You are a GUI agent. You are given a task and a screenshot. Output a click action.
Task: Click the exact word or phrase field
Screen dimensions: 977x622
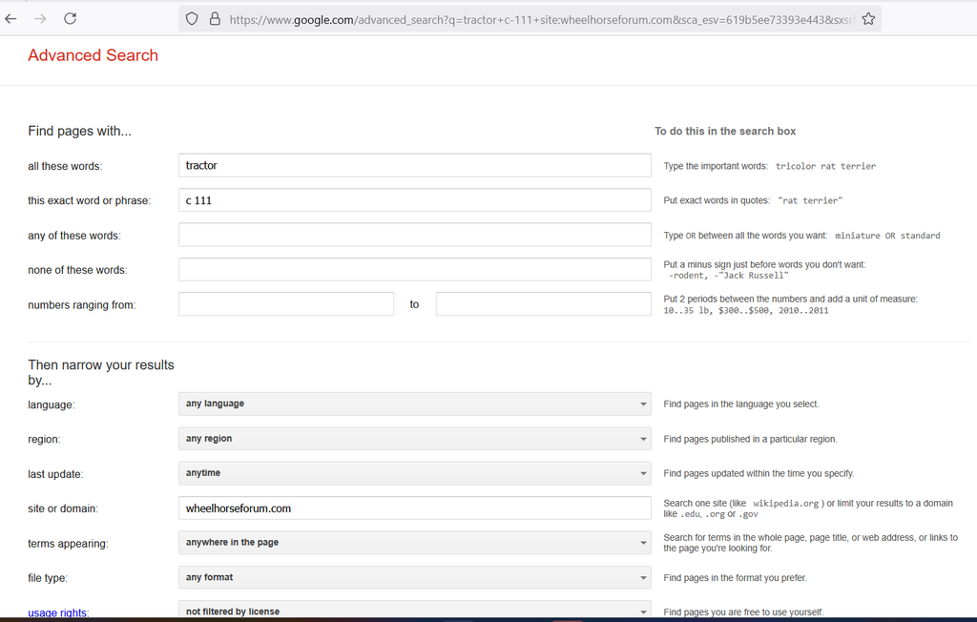tap(414, 200)
